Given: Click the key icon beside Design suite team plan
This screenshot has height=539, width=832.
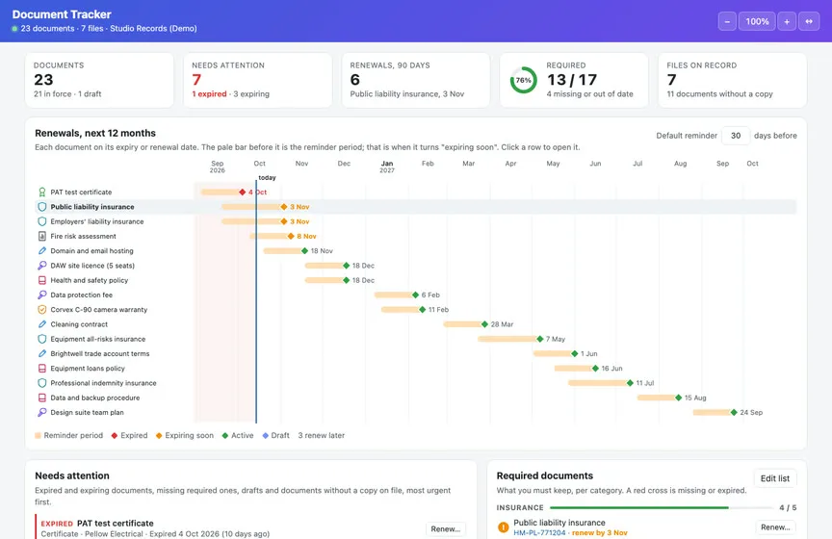Looking at the screenshot, I should tap(42, 412).
